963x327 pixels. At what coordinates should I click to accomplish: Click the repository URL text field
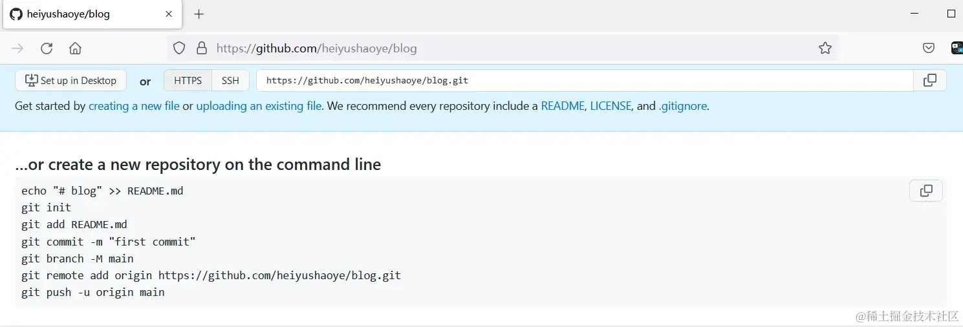(x=585, y=81)
